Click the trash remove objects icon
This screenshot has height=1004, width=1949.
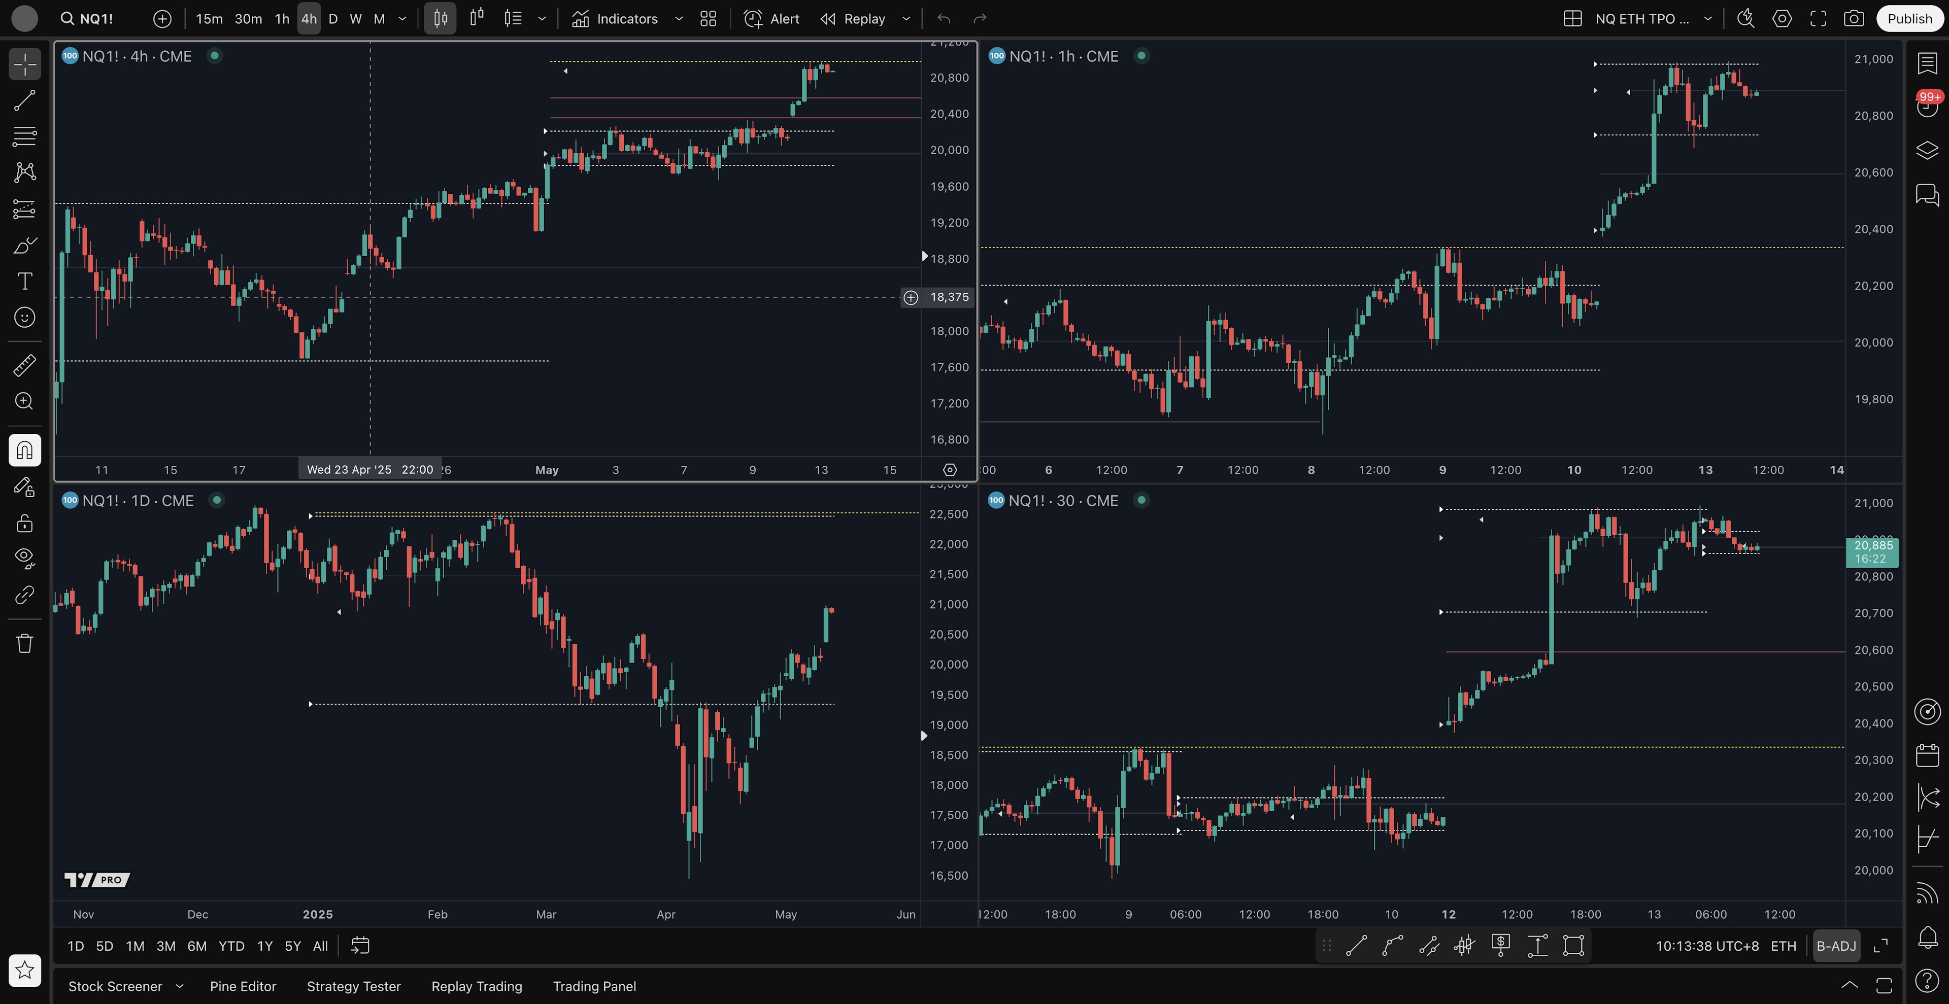click(x=24, y=643)
